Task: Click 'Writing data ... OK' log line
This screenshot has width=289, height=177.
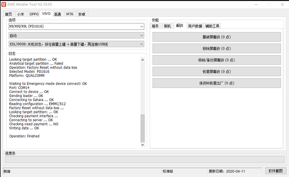Action: [24, 128]
